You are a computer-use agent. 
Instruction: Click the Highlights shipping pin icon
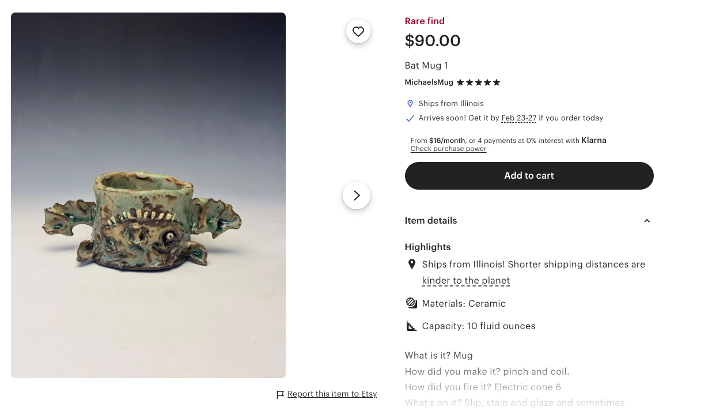coord(411,264)
